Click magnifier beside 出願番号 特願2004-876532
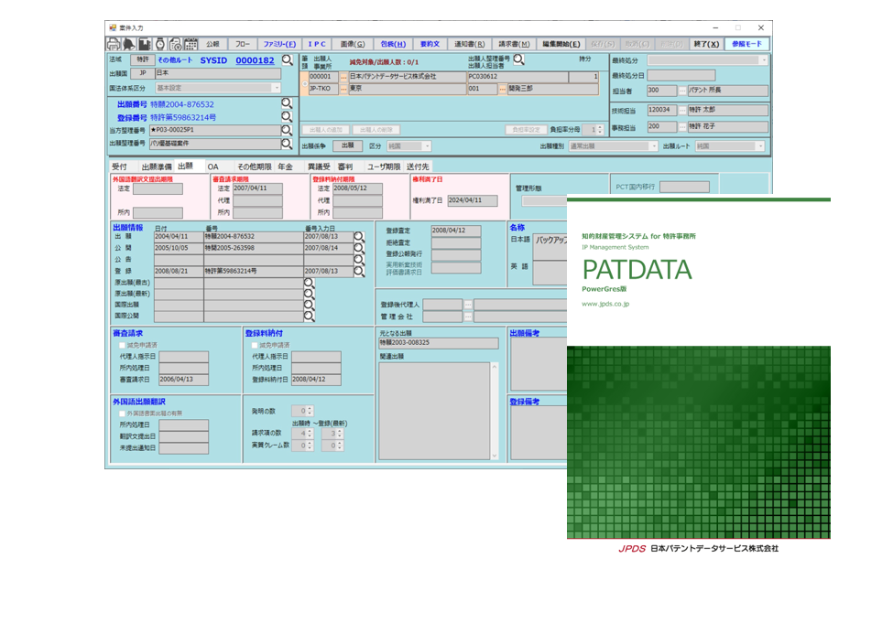The width and height of the screenshot is (893, 623). (287, 103)
